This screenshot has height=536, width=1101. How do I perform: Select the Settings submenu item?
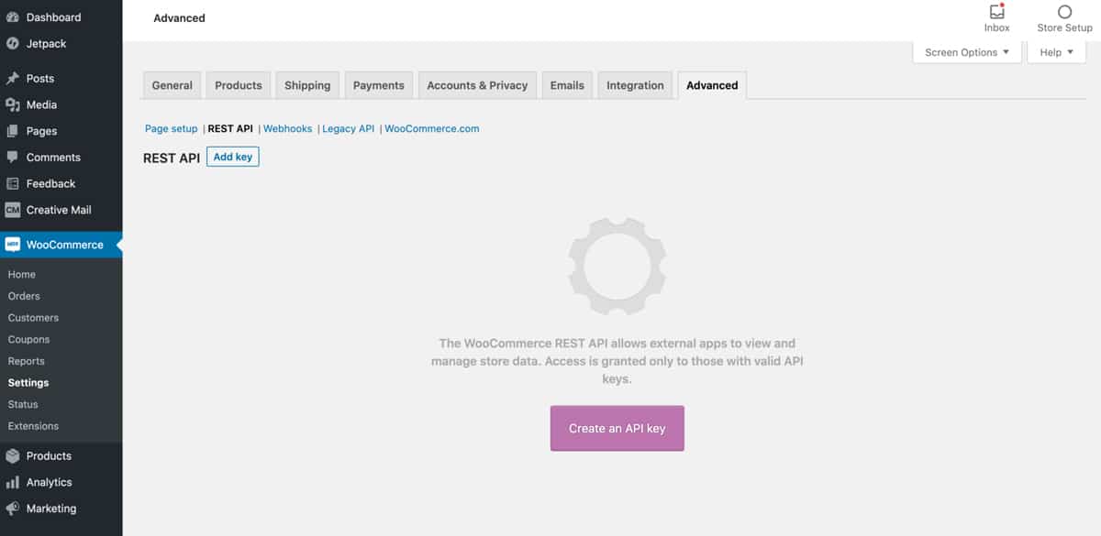coord(28,383)
